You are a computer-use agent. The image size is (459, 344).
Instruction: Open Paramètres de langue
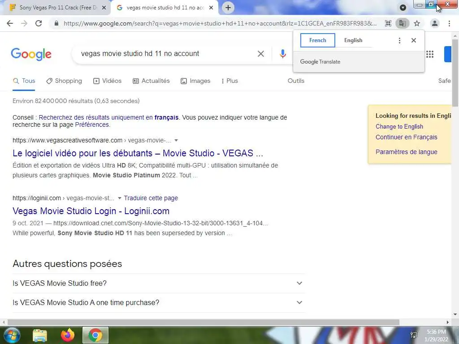tap(406, 152)
